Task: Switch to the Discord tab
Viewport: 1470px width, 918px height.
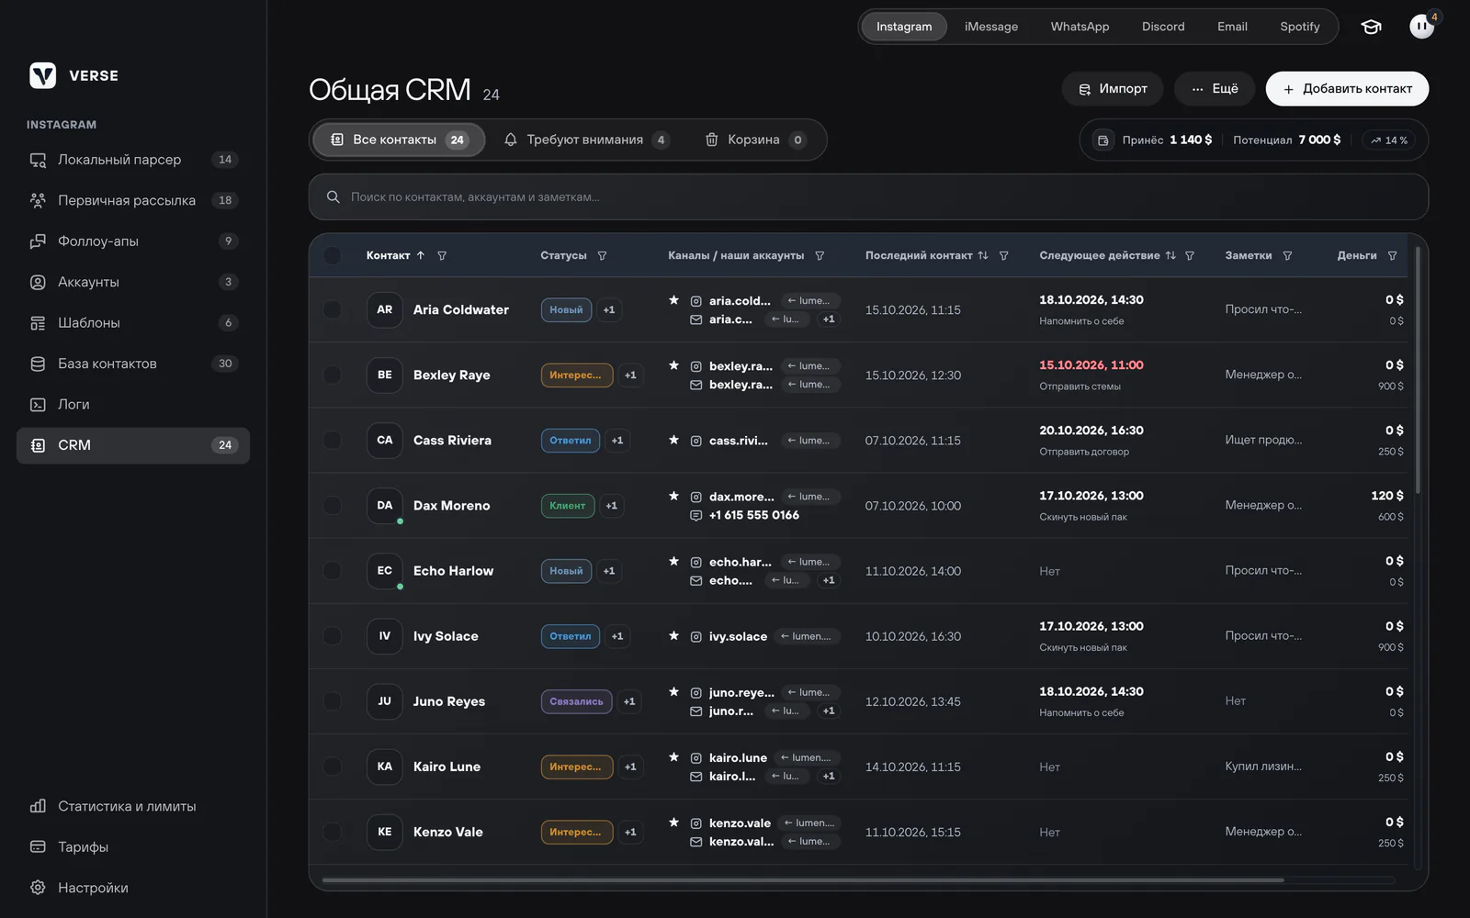Action: (x=1163, y=27)
